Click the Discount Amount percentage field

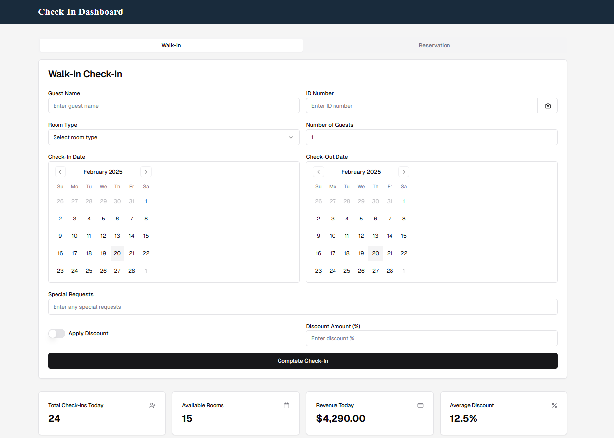tap(431, 338)
